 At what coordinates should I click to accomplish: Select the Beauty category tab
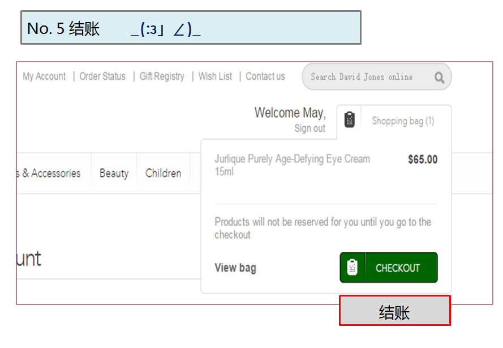coord(114,173)
